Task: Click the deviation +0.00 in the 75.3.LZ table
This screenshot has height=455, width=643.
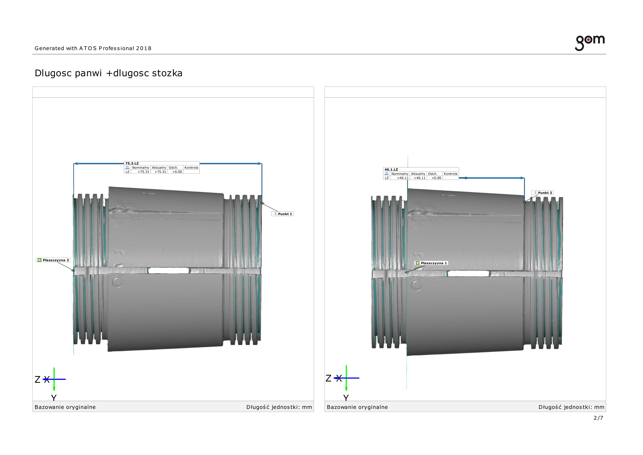Action: [177, 171]
